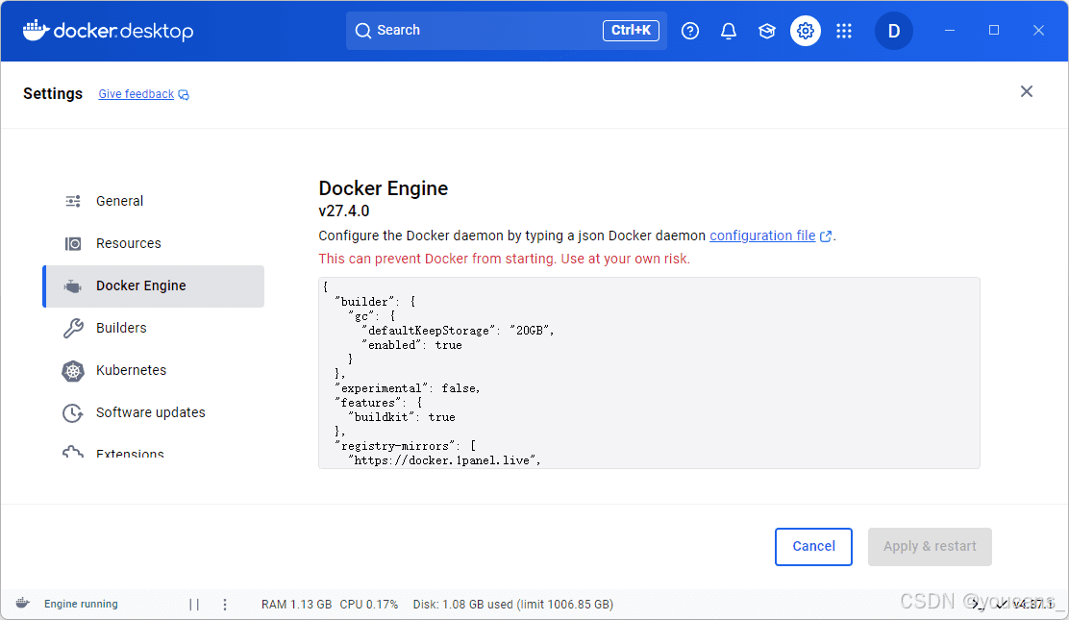Click the search magnifier icon
The width and height of the screenshot is (1069, 620).
[363, 31]
